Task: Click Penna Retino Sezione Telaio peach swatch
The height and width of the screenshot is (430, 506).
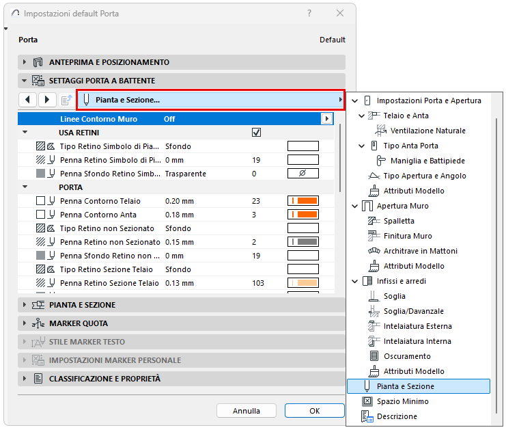Action: (303, 283)
